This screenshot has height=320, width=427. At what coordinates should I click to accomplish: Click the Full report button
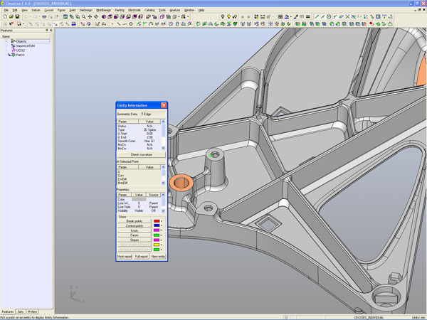tap(141, 256)
